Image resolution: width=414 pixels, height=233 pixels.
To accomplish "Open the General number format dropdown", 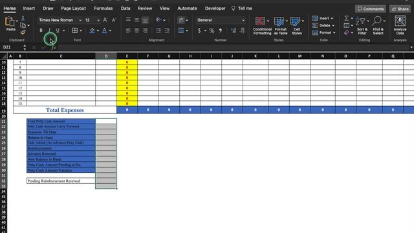I will (243, 20).
